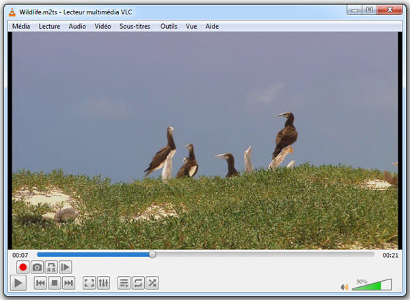Mute audio via speaker icon
The image size is (410, 300).
344,287
